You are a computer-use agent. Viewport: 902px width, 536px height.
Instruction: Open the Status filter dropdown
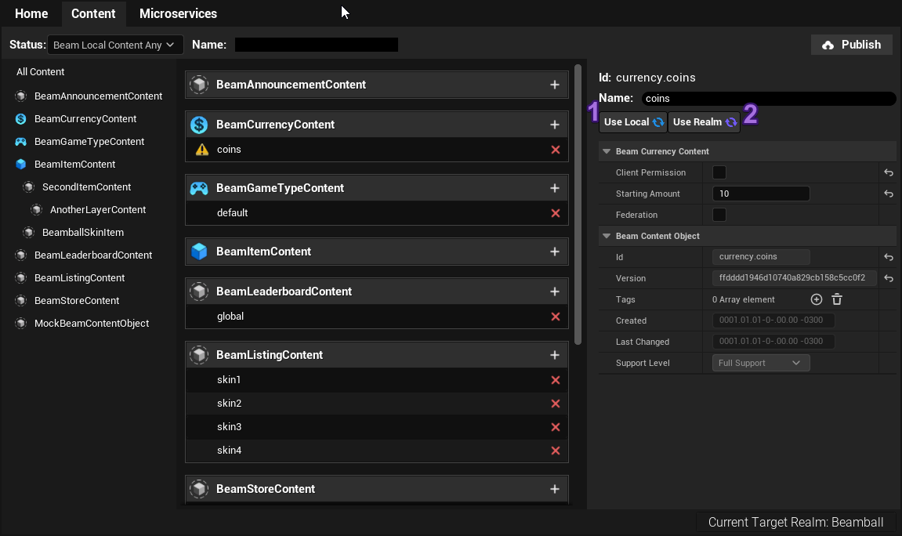tap(115, 45)
